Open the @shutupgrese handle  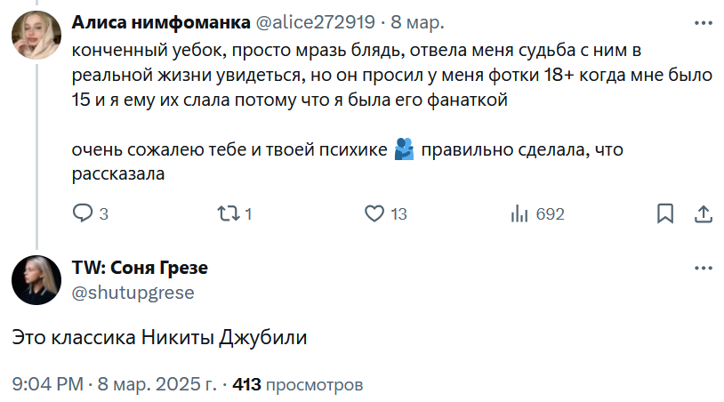133,292
